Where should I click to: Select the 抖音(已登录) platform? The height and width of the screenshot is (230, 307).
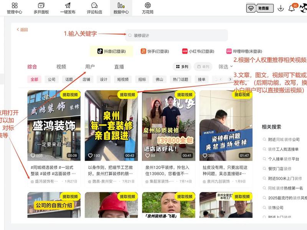point(111,51)
